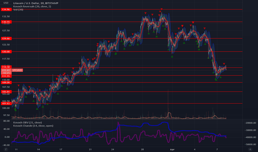258x152 pixels.
Task: Click the 17 date label on time axis
Action: (61, 149)
